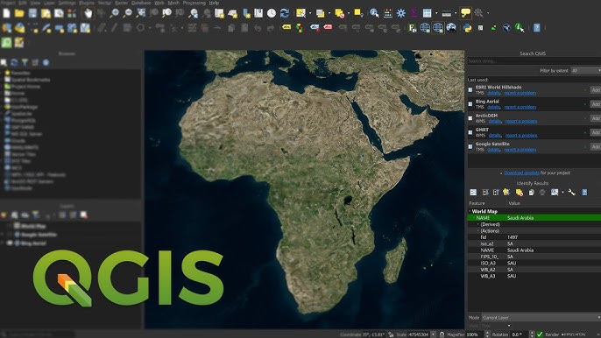Screen dimensions: 601x338
Task: Open the Filter by extent dropdown
Action: click(585, 71)
